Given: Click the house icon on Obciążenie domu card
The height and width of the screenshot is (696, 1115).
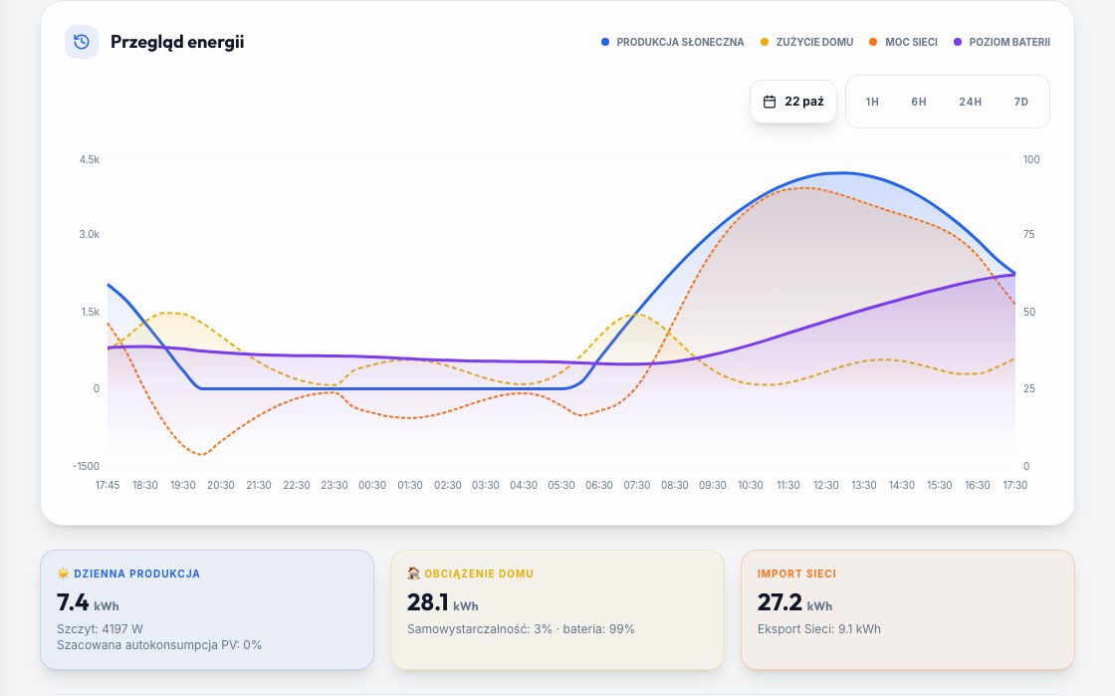Looking at the screenshot, I should click(x=414, y=573).
